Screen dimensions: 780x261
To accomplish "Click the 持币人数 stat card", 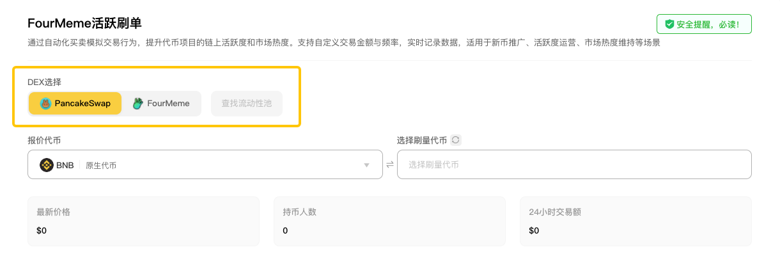I will click(389, 221).
